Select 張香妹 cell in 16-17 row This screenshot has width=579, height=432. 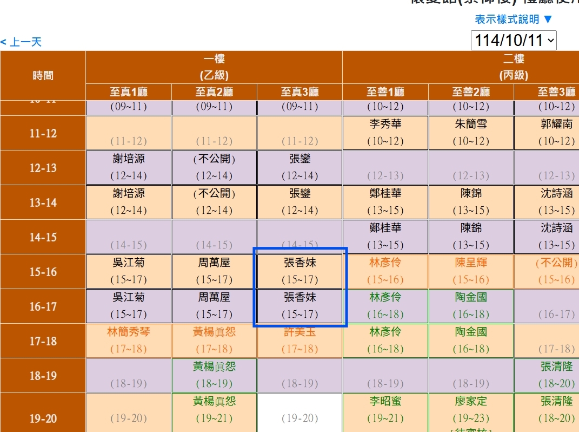[300, 306]
